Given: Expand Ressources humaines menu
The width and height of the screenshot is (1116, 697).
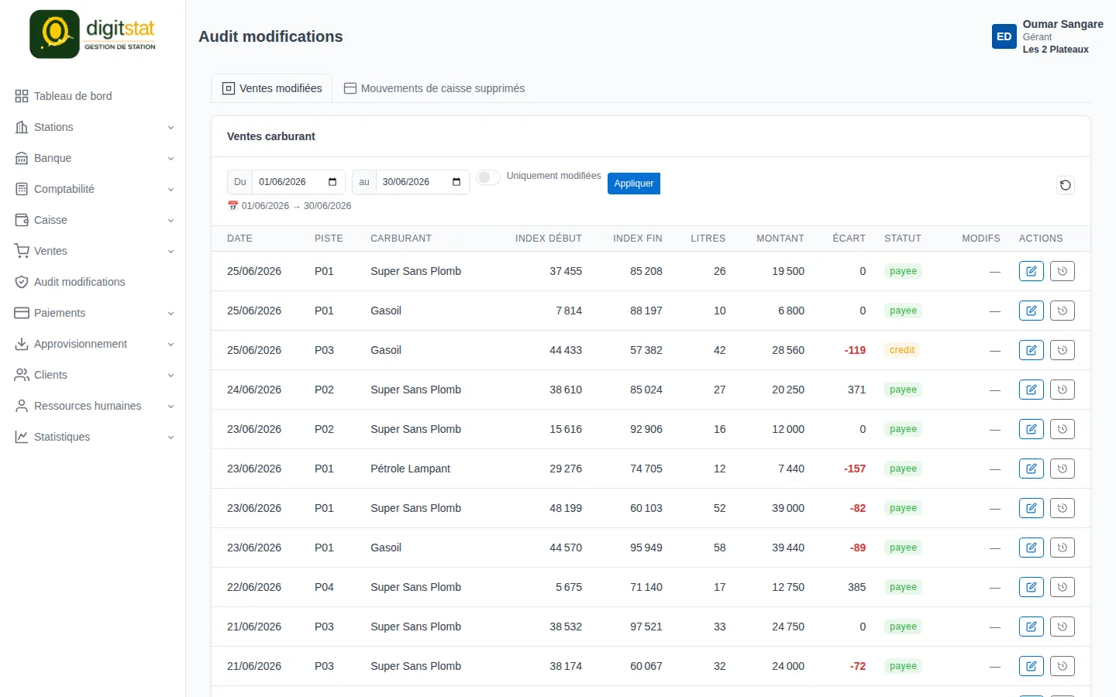Looking at the screenshot, I should tap(93, 406).
